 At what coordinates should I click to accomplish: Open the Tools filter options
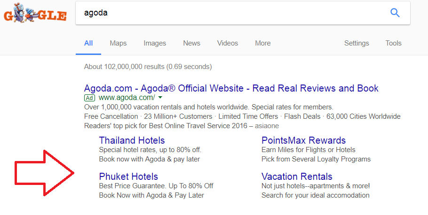click(393, 43)
